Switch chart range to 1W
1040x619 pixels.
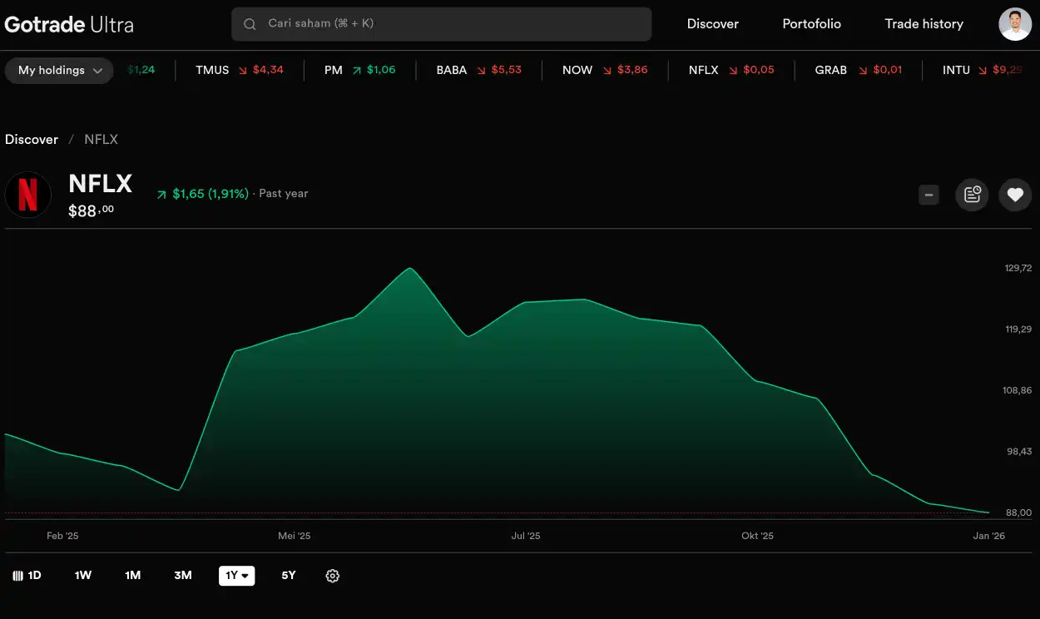(x=83, y=576)
